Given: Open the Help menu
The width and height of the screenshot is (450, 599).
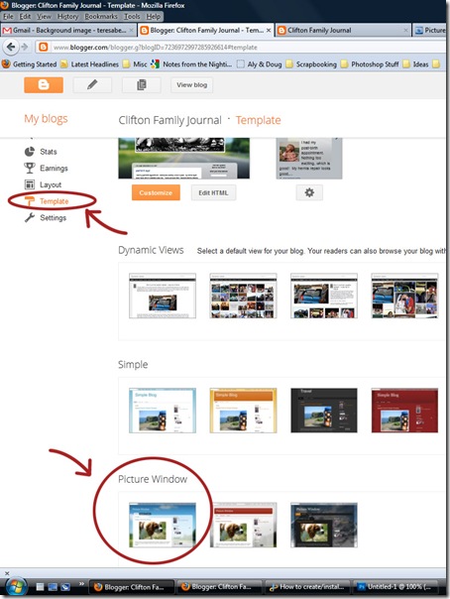Looking at the screenshot, I should tap(154, 17).
